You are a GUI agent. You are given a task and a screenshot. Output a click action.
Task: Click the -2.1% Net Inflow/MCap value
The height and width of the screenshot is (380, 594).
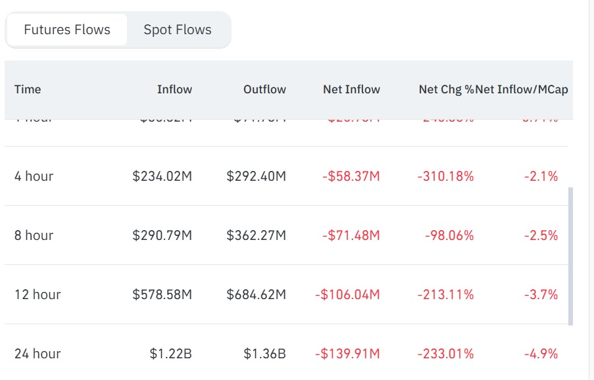(541, 176)
